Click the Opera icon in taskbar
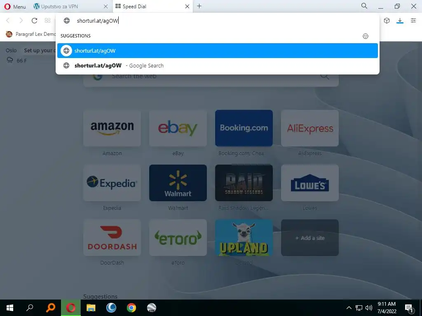 point(71,308)
